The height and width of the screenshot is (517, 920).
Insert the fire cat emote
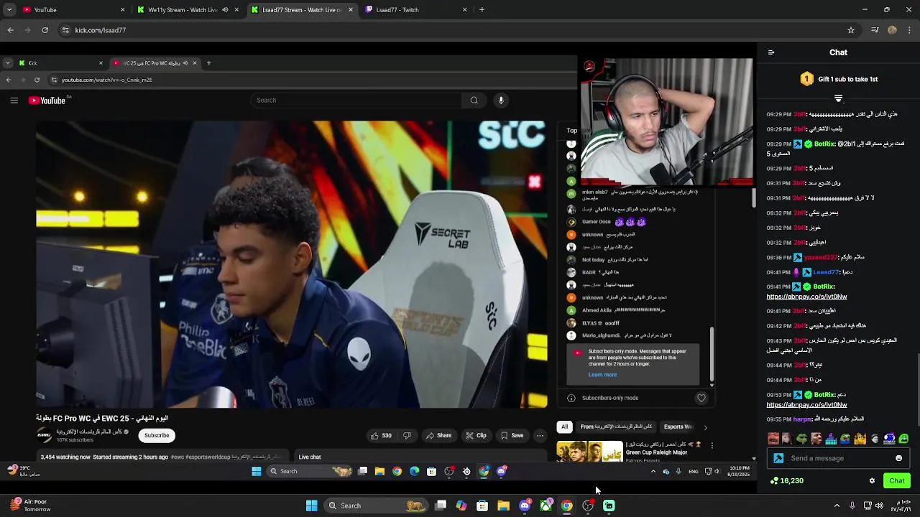click(860, 439)
